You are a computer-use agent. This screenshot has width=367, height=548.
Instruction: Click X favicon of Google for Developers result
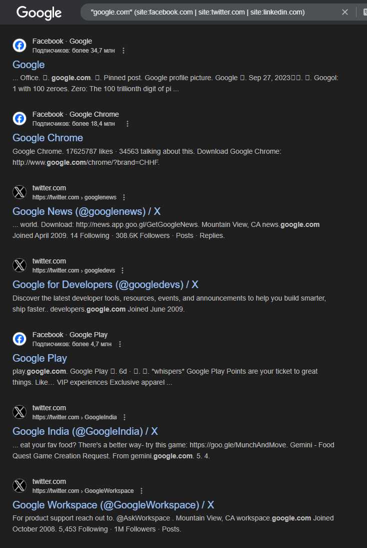pyautogui.click(x=19, y=265)
